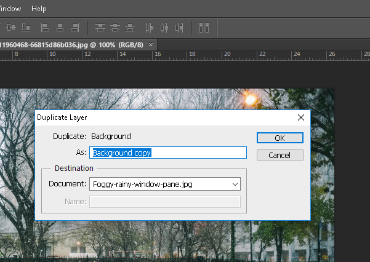This screenshot has width=370, height=262.
Task: Open the Window menu
Action: coord(9,9)
